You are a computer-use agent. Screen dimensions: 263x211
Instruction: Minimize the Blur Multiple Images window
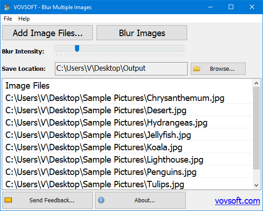(210, 7)
